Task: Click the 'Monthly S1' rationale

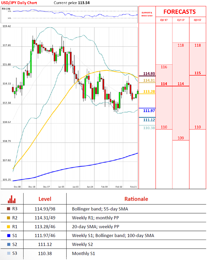Action: [84, 253]
